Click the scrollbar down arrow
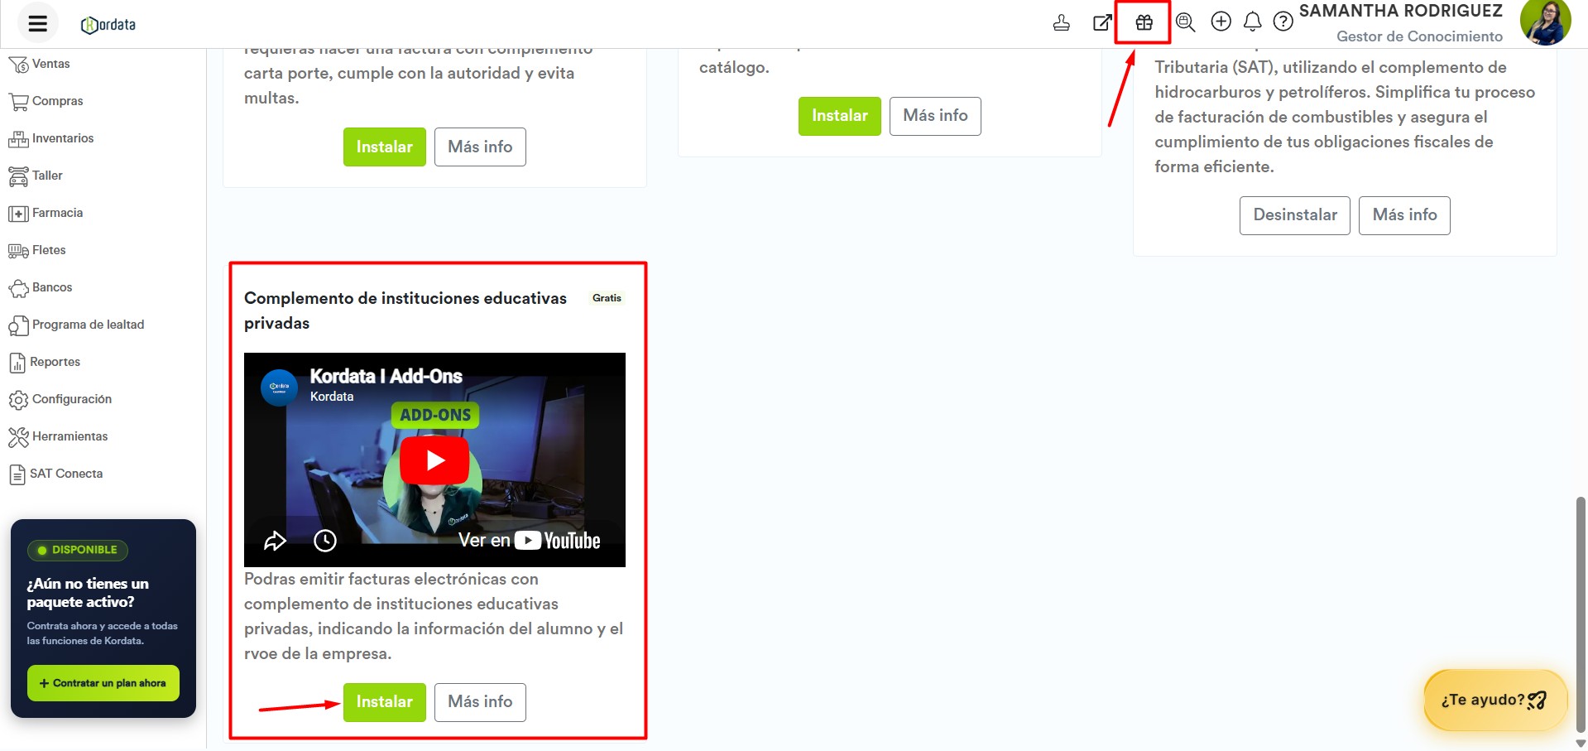Viewport: 1588px width, 751px height. click(1581, 744)
